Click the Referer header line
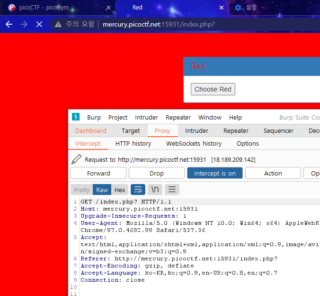Viewport: 320px width, 296px height. pos(179,259)
